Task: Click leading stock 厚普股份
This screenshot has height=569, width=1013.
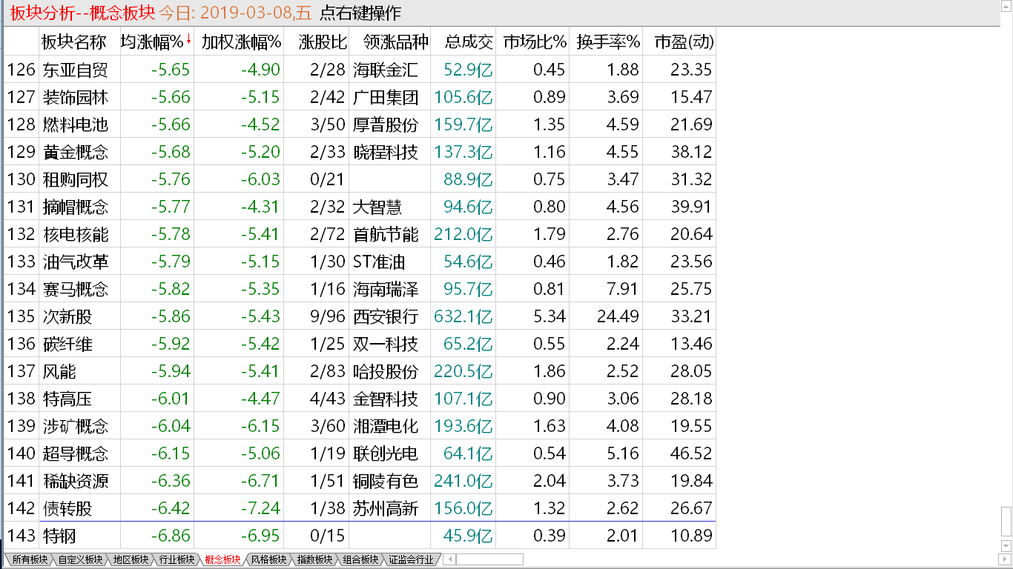Action: point(386,124)
